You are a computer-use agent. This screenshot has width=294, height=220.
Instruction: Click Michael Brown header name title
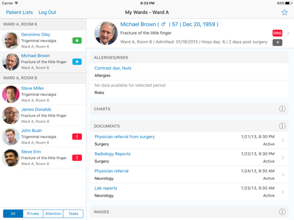pyautogui.click(x=169, y=24)
